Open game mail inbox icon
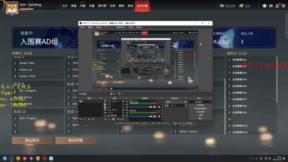 (271, 6)
